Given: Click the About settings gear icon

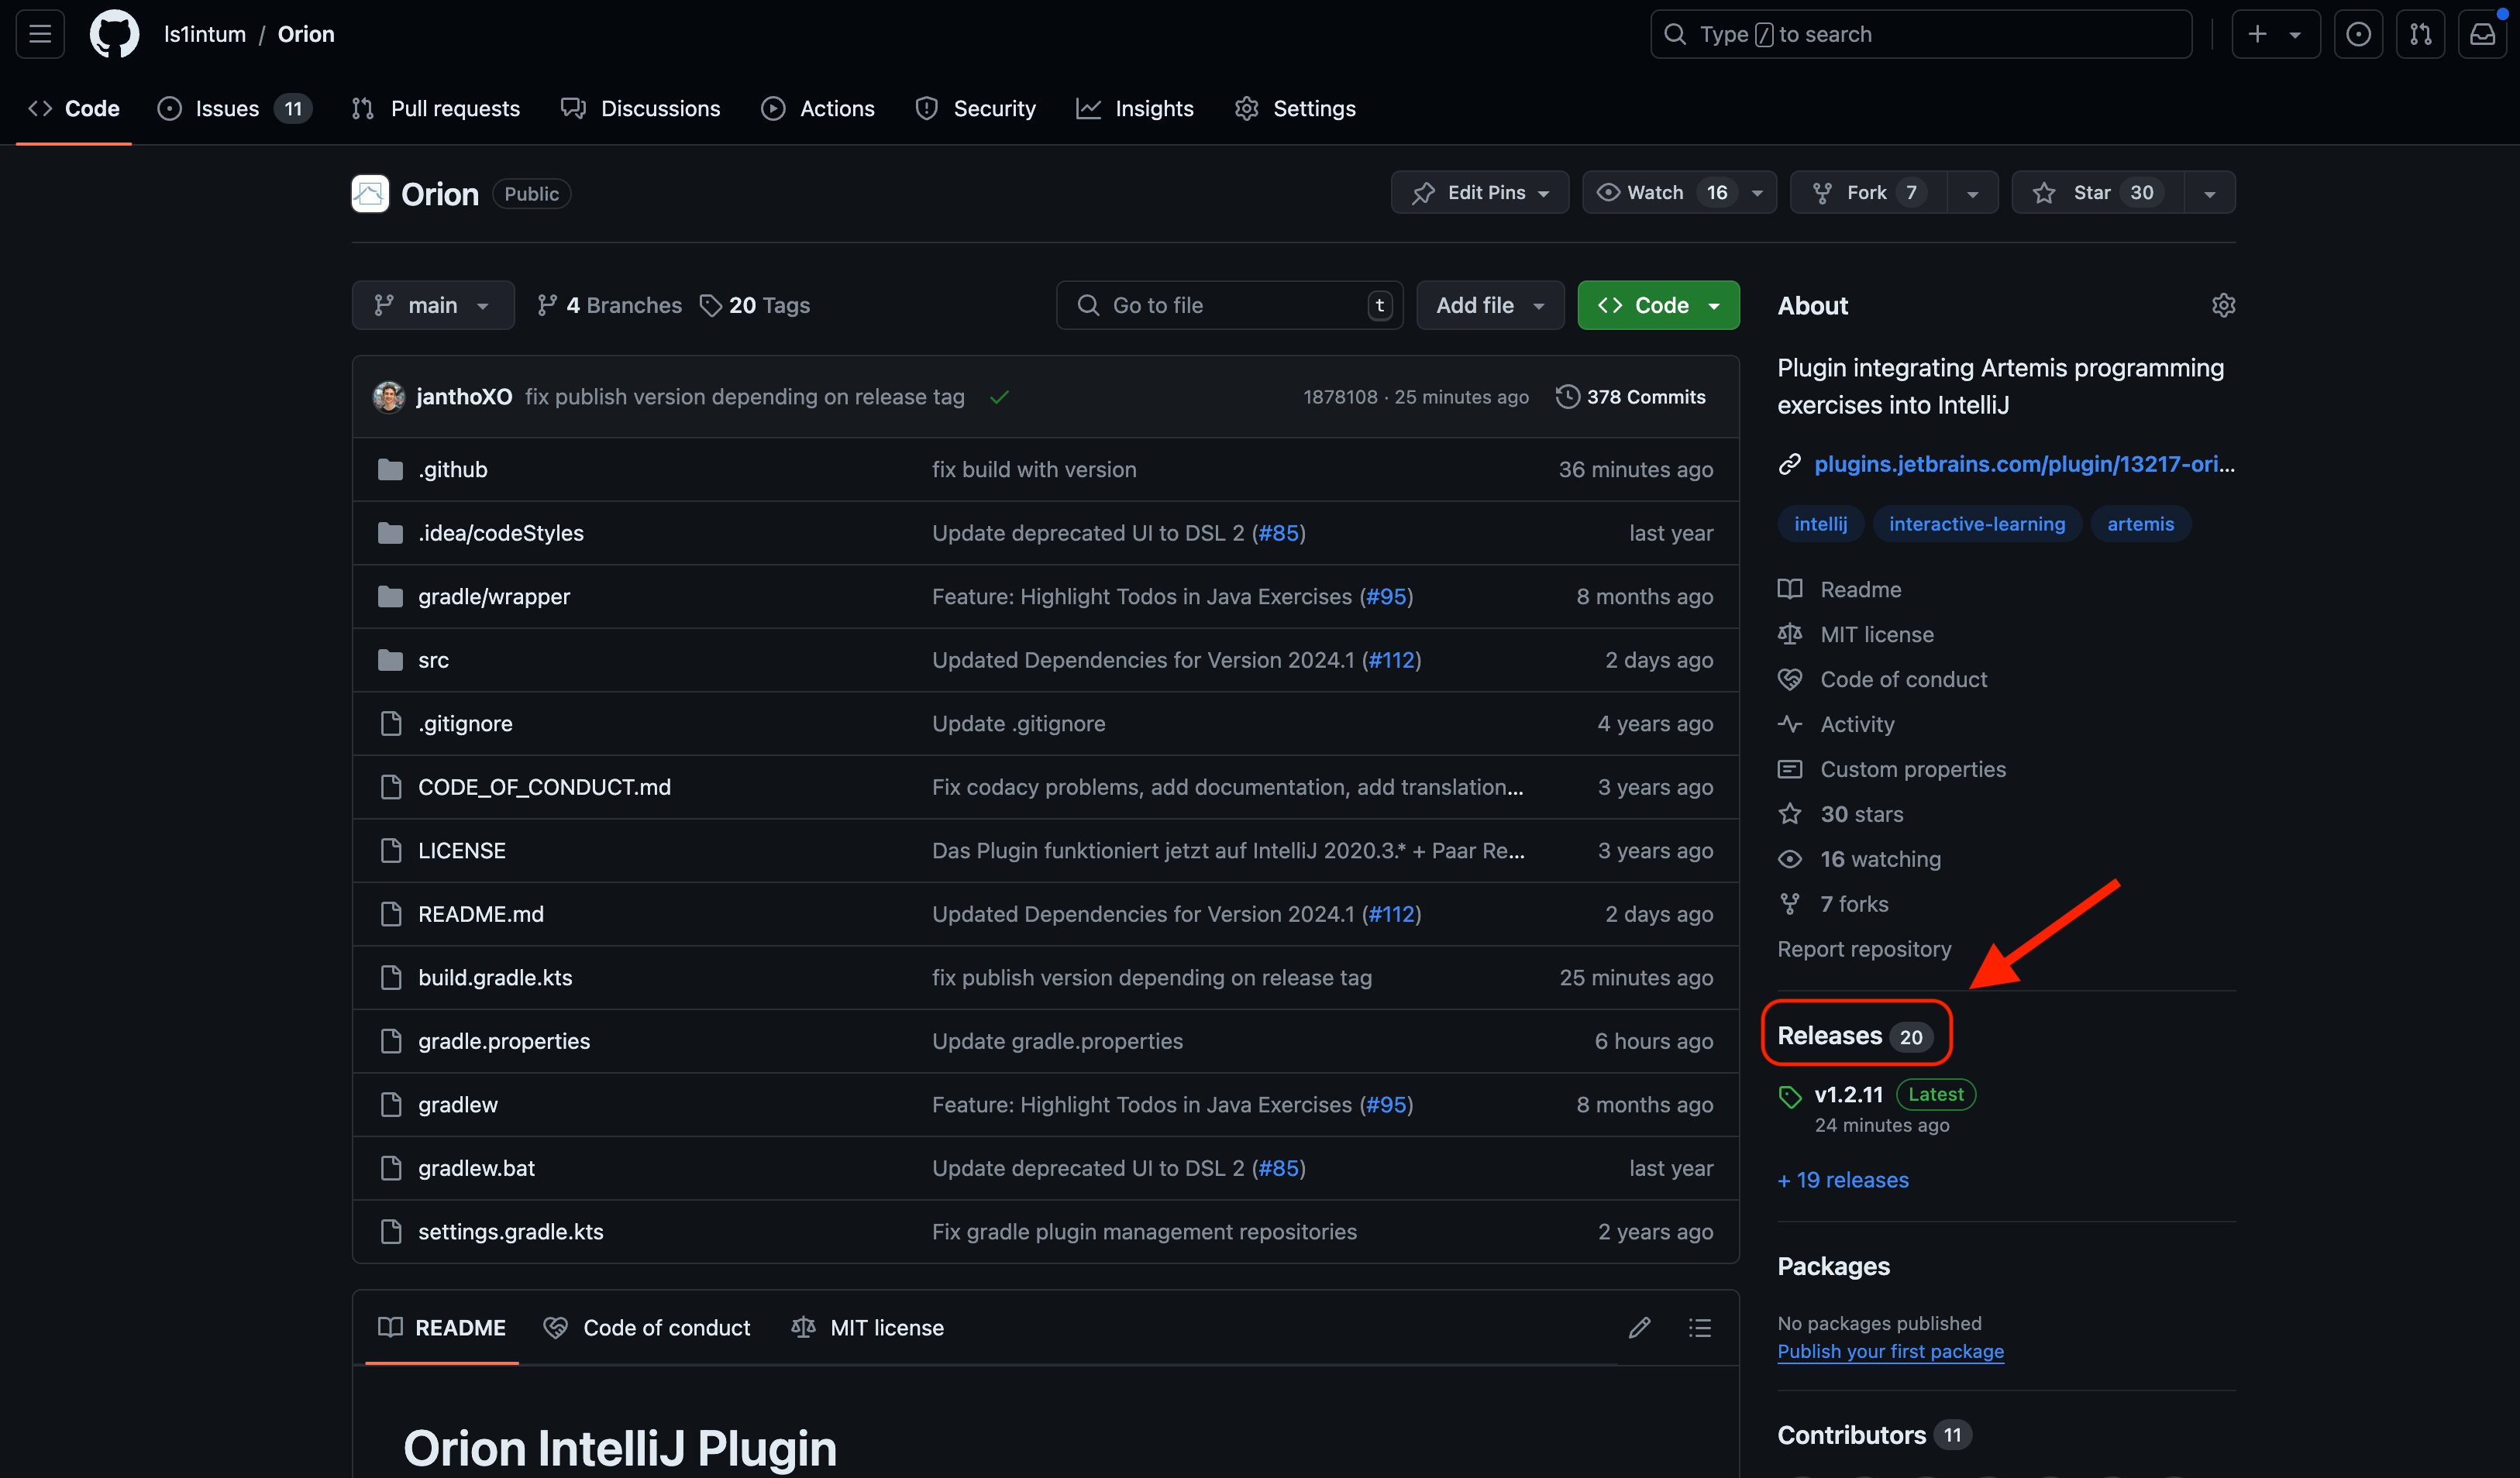Looking at the screenshot, I should point(2223,306).
